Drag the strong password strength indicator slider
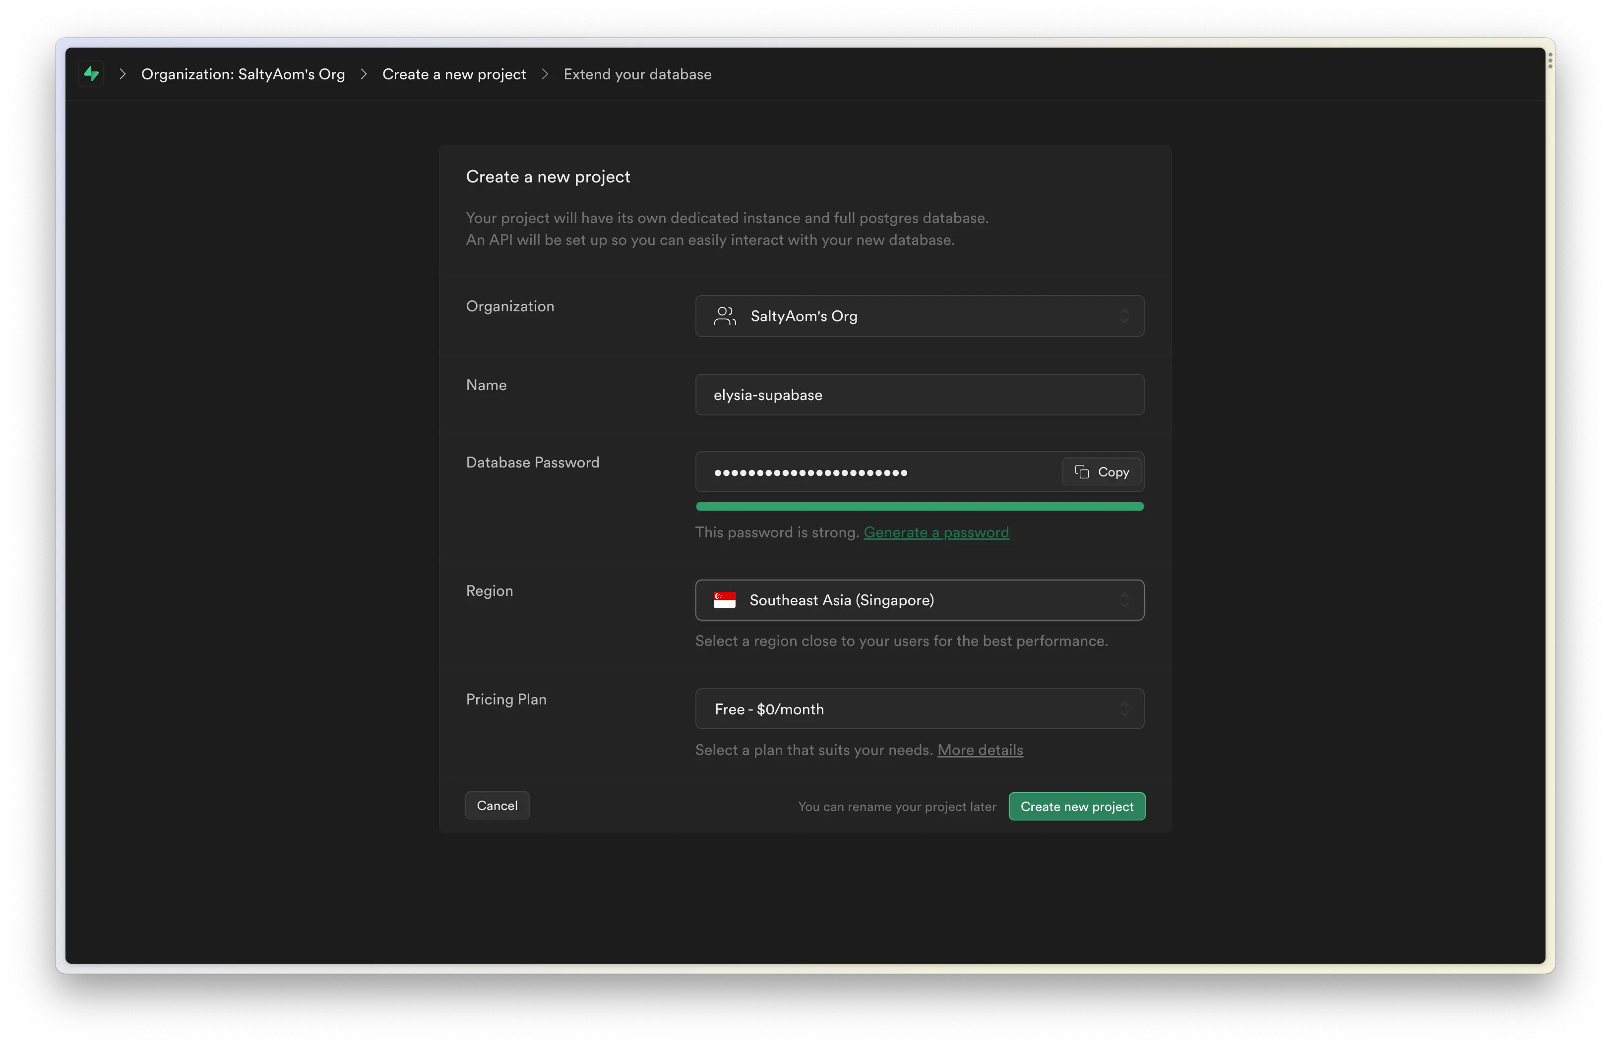The height and width of the screenshot is (1047, 1611). click(x=920, y=507)
